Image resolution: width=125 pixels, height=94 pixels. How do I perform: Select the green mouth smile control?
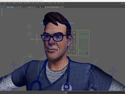tap(83, 51)
